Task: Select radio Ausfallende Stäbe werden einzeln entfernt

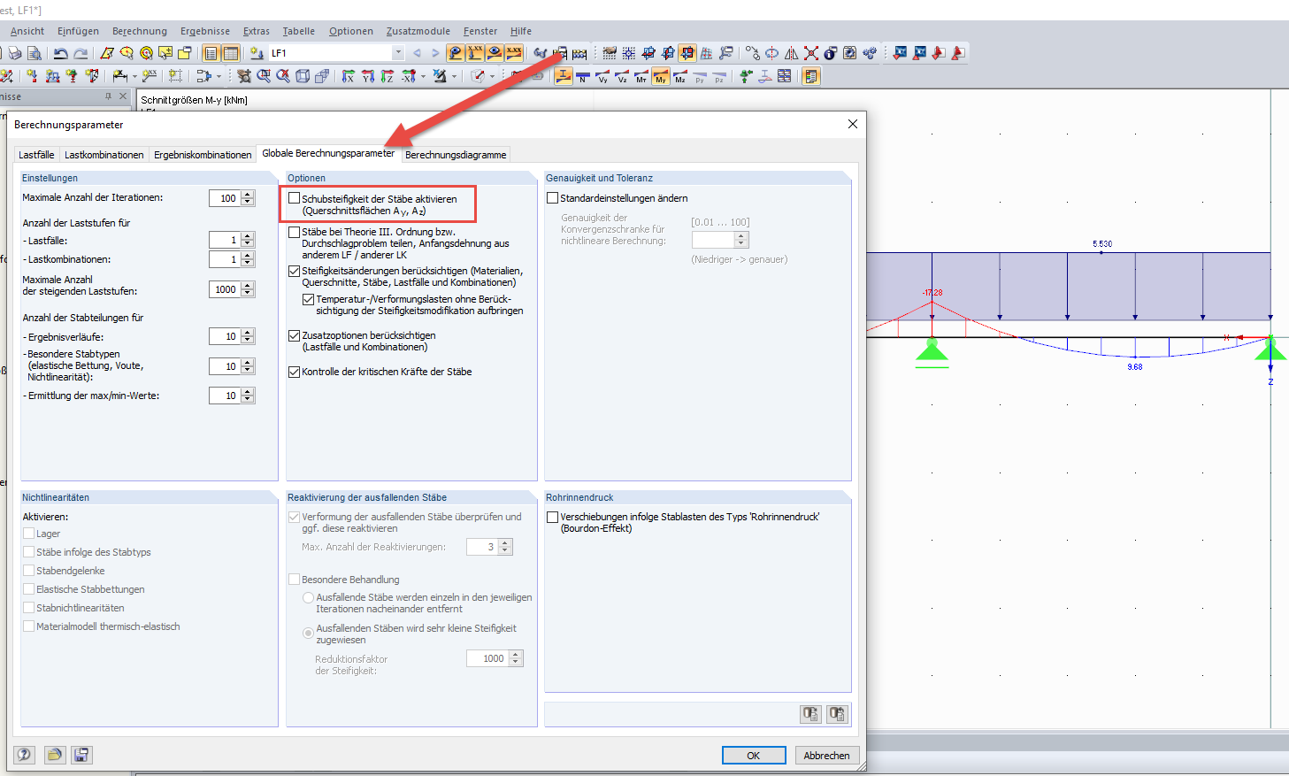Action: pos(308,597)
